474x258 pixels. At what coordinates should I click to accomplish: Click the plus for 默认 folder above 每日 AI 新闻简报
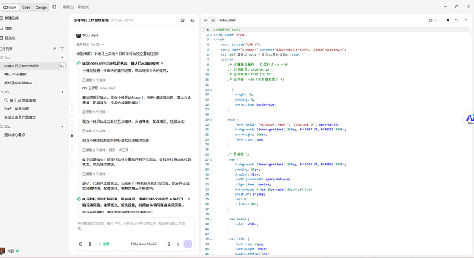pos(62,92)
